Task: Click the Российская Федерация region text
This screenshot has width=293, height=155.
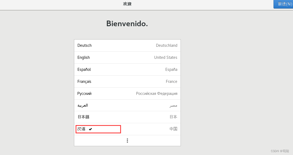Action: point(157,94)
